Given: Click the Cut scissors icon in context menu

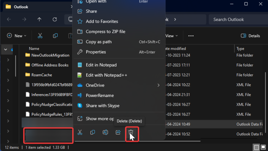Looking at the screenshot, I should click(80, 133).
